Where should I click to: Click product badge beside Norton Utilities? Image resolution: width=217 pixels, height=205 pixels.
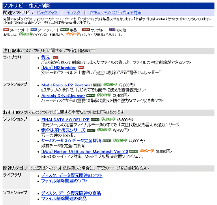click(134, 151)
